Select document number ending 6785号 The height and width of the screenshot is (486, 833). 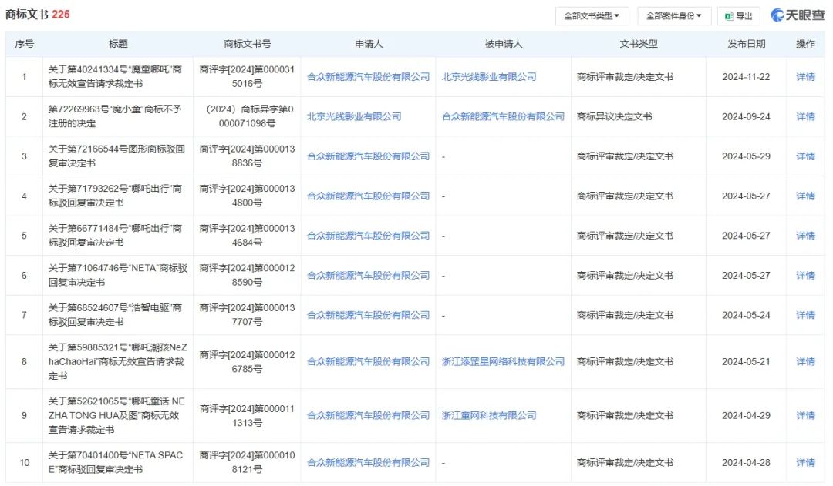click(x=247, y=362)
